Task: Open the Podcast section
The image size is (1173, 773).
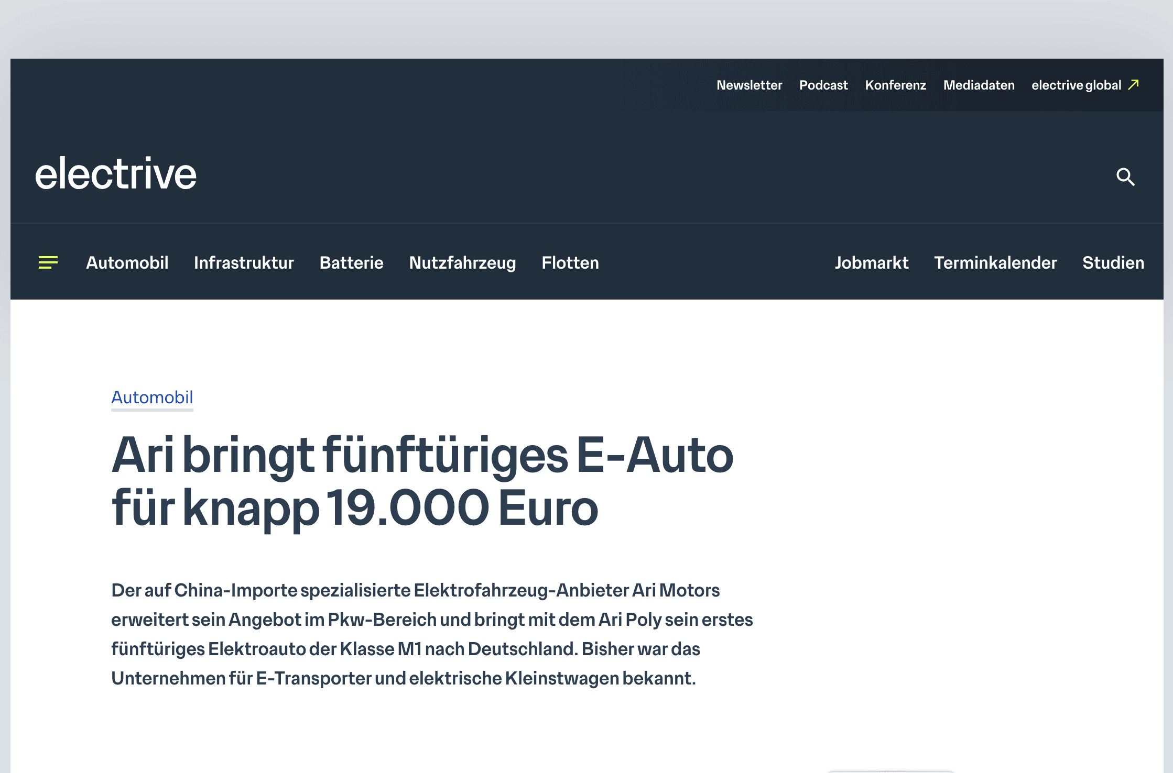Action: click(x=824, y=85)
